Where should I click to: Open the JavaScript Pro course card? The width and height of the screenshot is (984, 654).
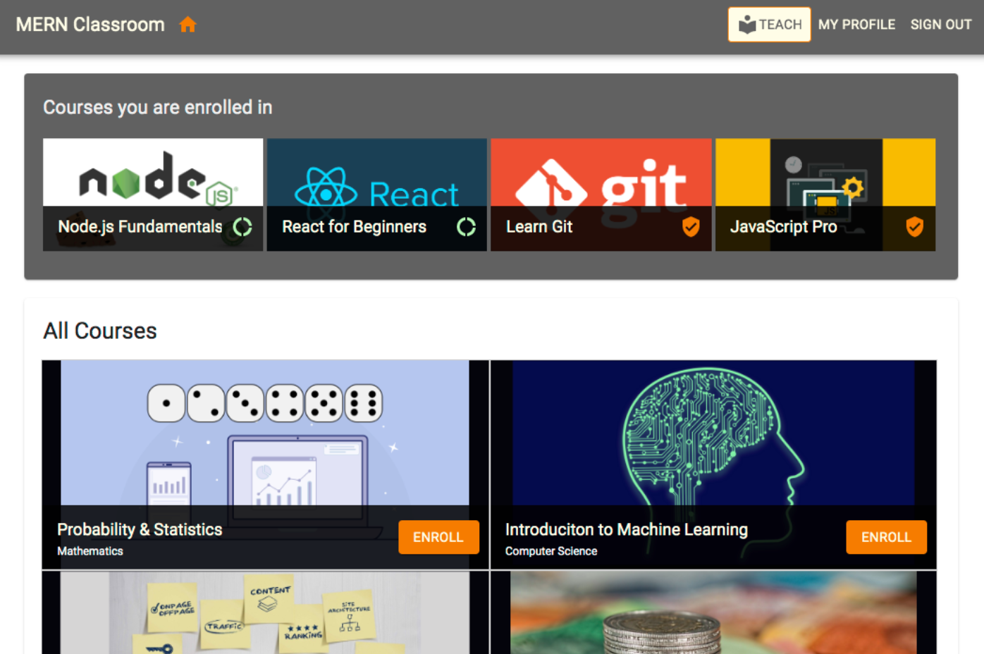pos(825,172)
